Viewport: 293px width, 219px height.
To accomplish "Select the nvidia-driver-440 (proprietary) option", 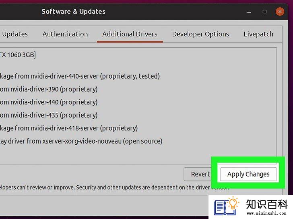I will 49,102.
